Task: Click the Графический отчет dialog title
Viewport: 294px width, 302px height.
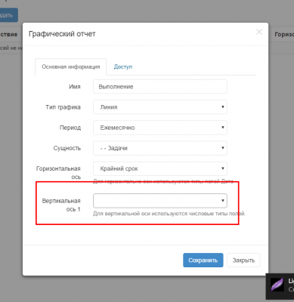Action: tap(62, 34)
